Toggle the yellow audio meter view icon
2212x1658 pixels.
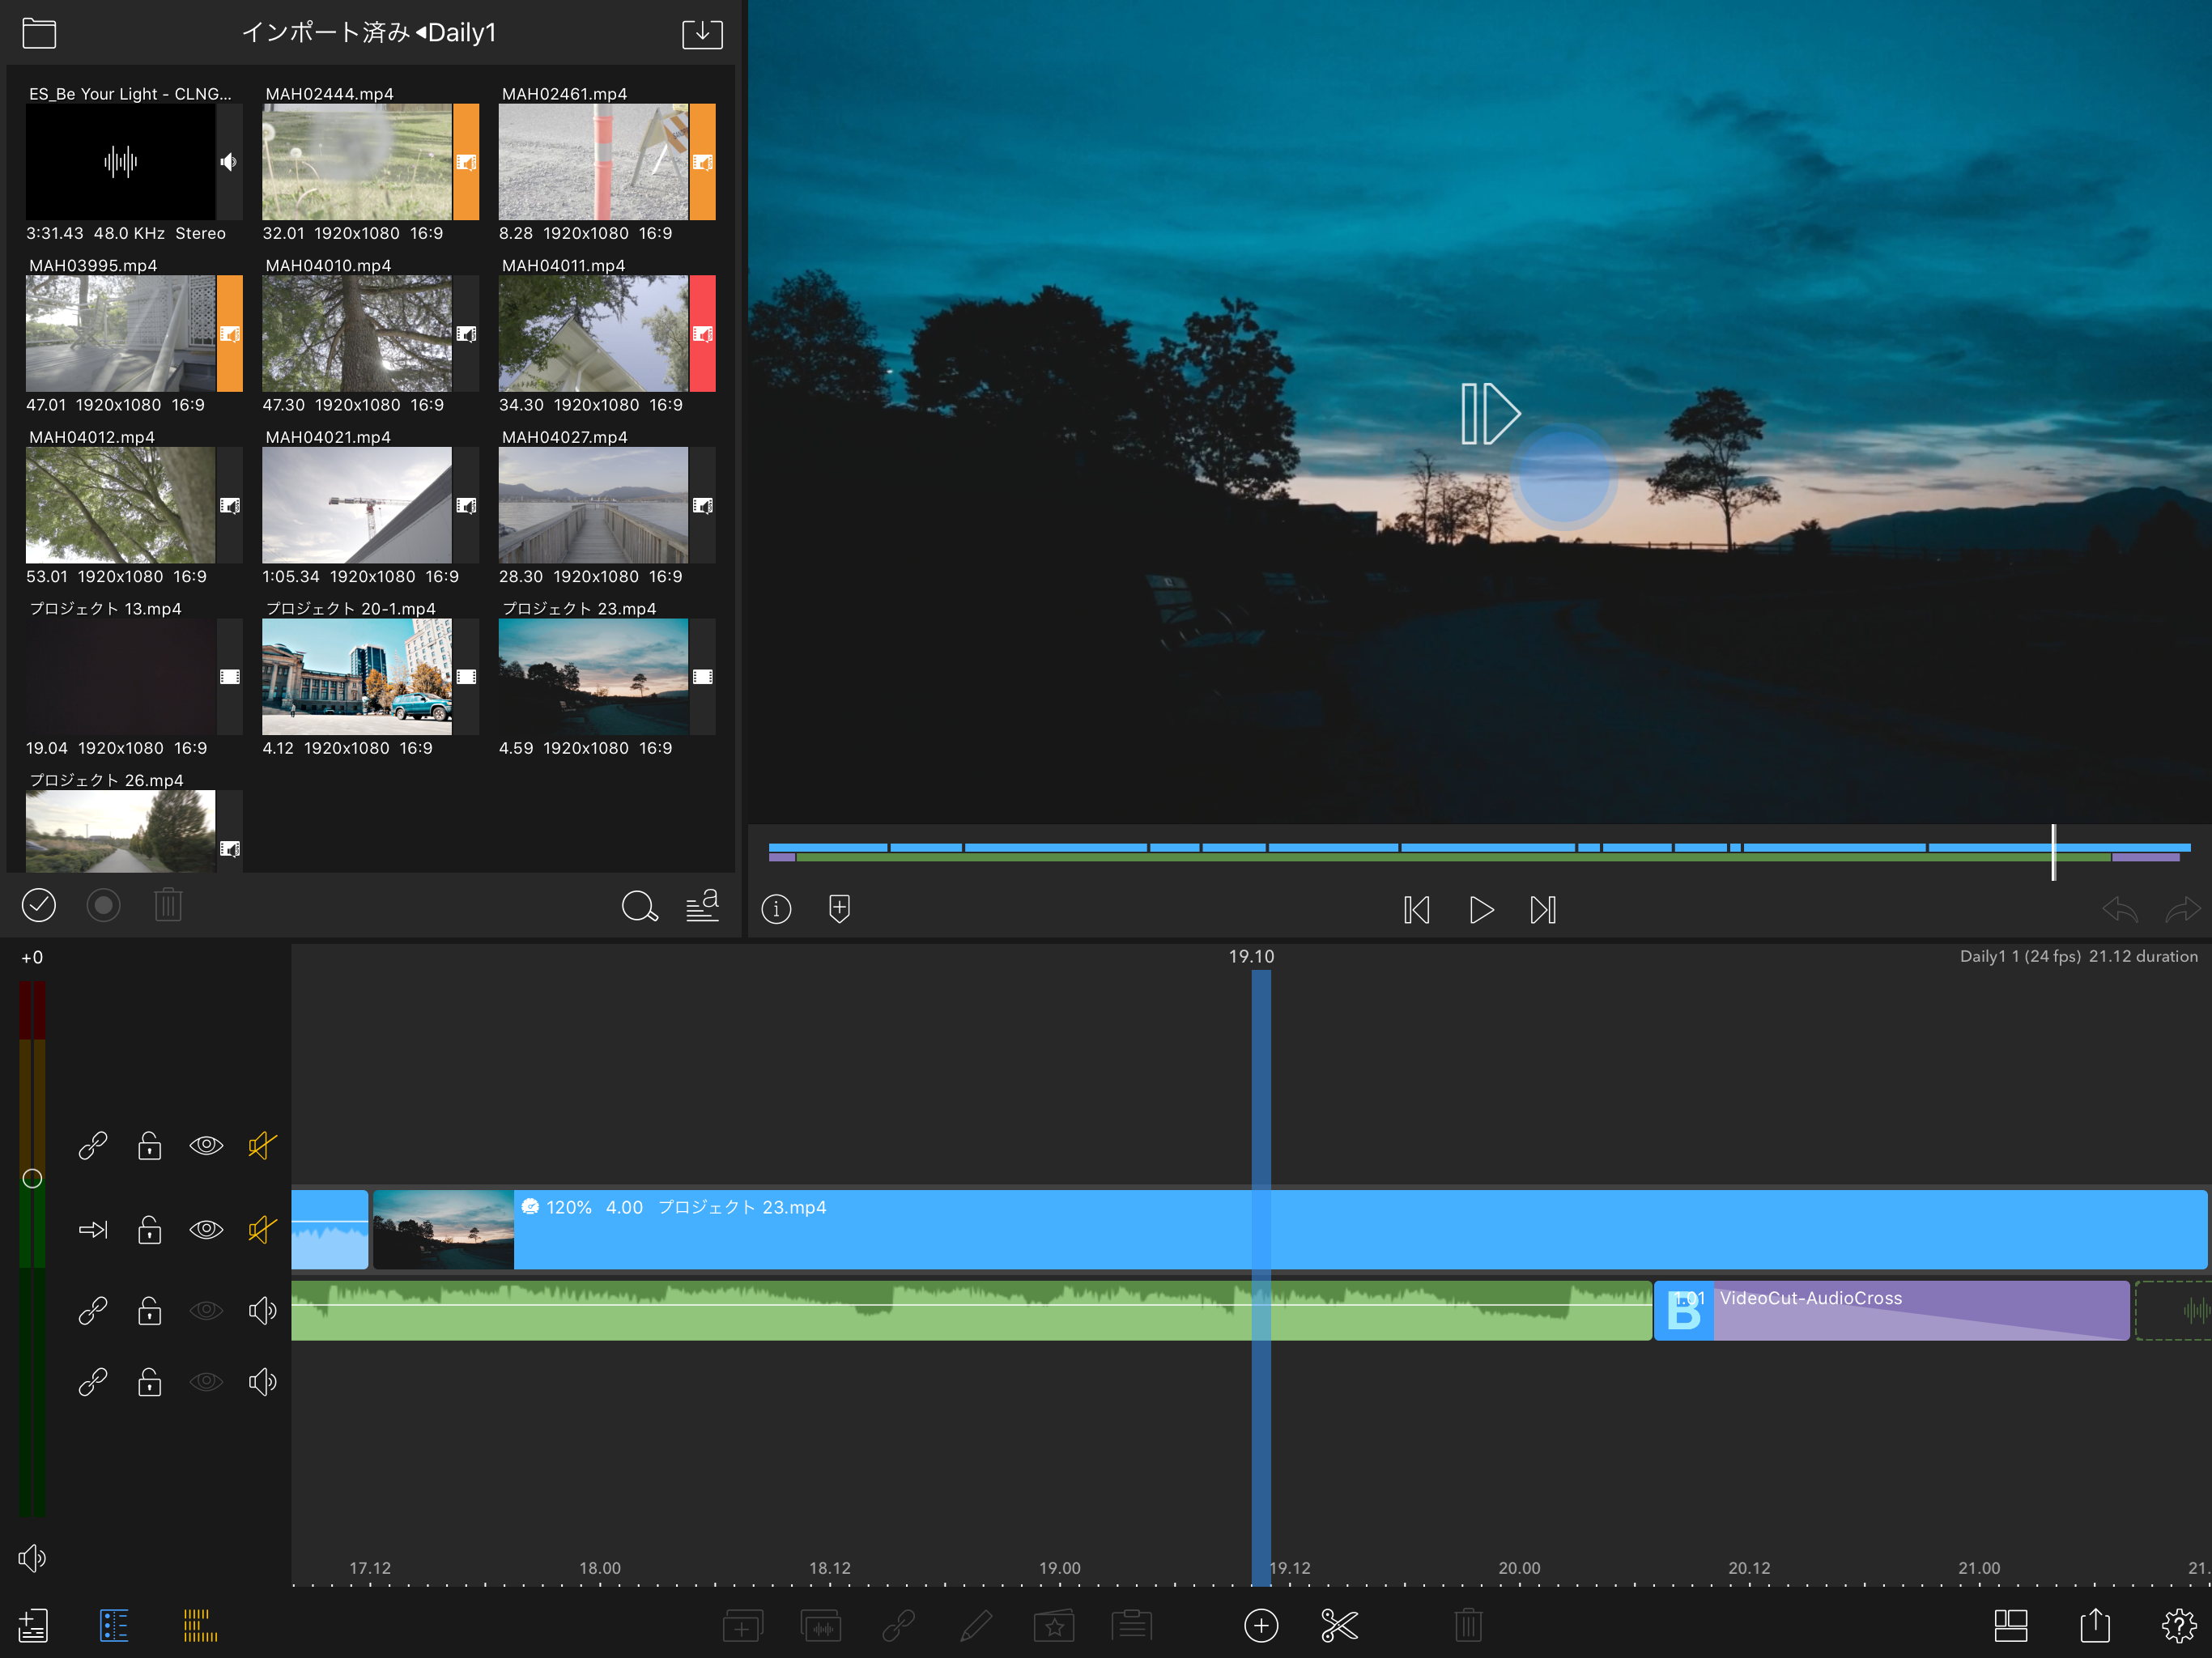click(x=200, y=1625)
